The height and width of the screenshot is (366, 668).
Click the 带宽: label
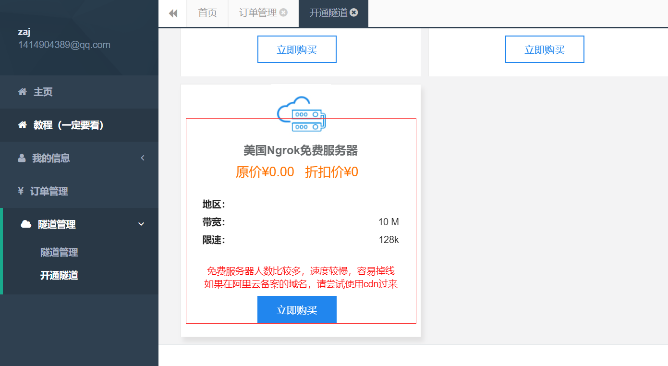pyautogui.click(x=214, y=222)
